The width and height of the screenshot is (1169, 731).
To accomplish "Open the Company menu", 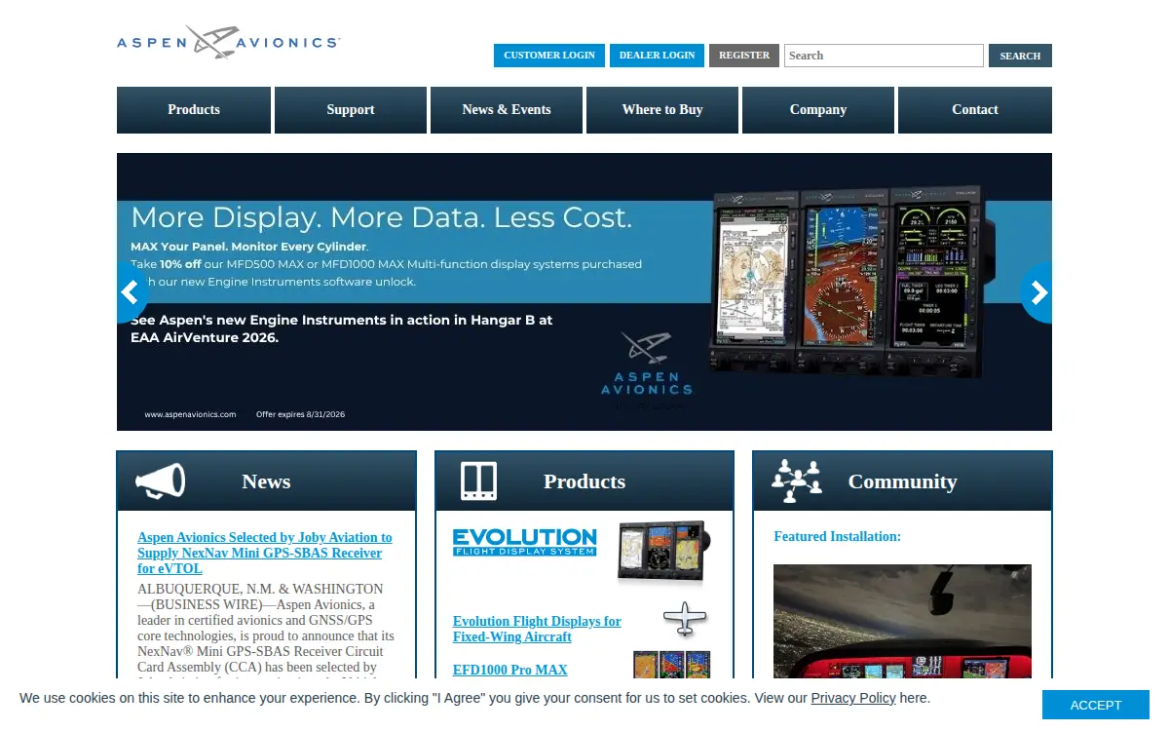I will (x=818, y=110).
